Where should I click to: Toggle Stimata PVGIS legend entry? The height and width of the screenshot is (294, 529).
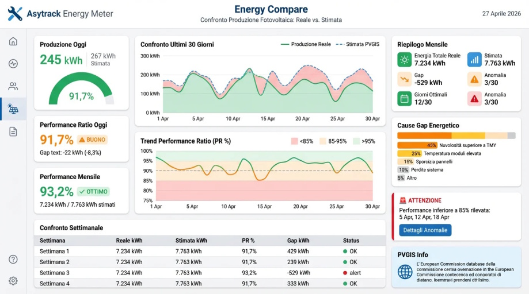pos(357,44)
